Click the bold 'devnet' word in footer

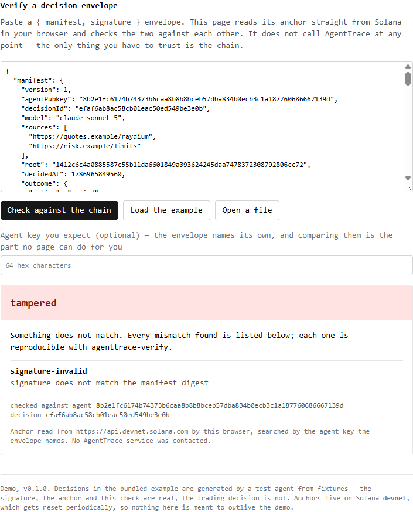click(x=394, y=499)
